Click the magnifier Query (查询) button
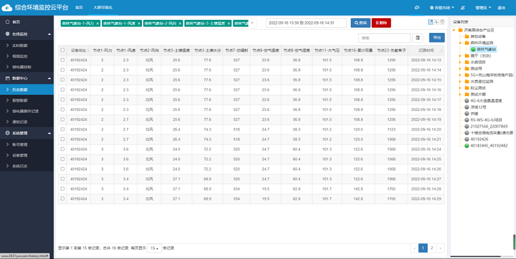 coord(361,23)
